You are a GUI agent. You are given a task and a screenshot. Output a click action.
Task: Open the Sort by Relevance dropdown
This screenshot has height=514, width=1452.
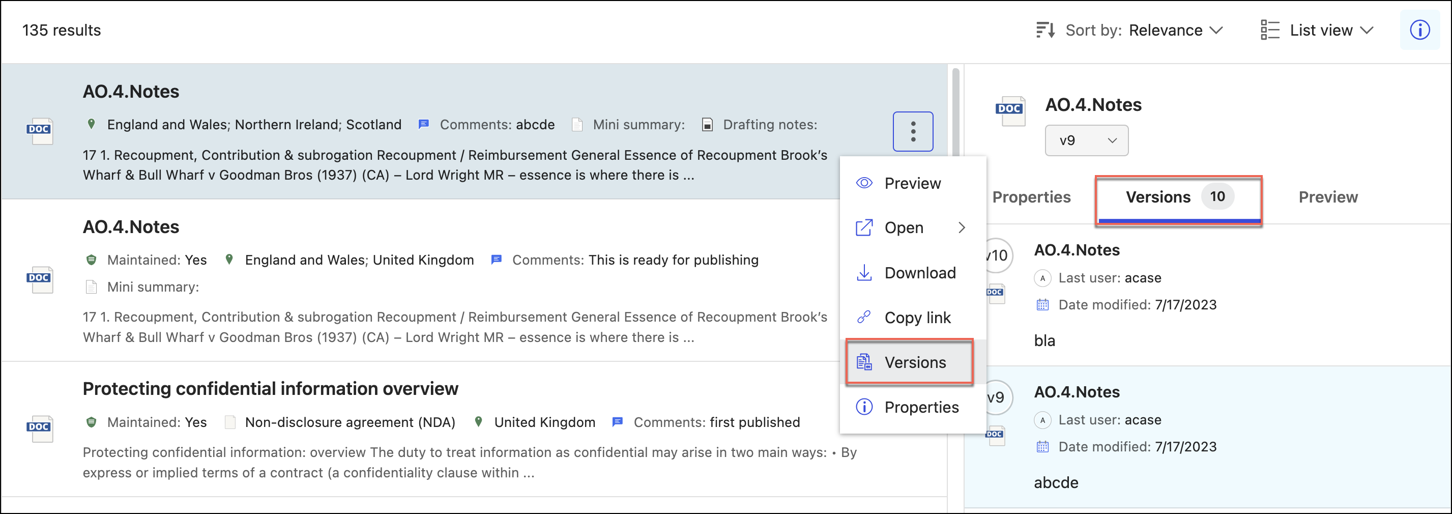(1175, 30)
